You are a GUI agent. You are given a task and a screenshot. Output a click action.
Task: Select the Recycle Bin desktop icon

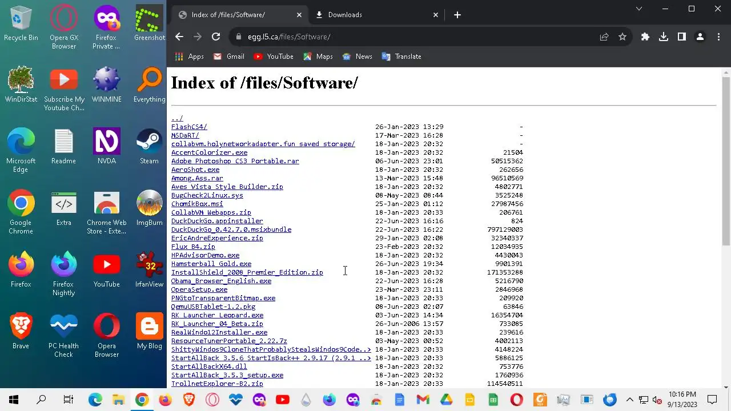21,23
